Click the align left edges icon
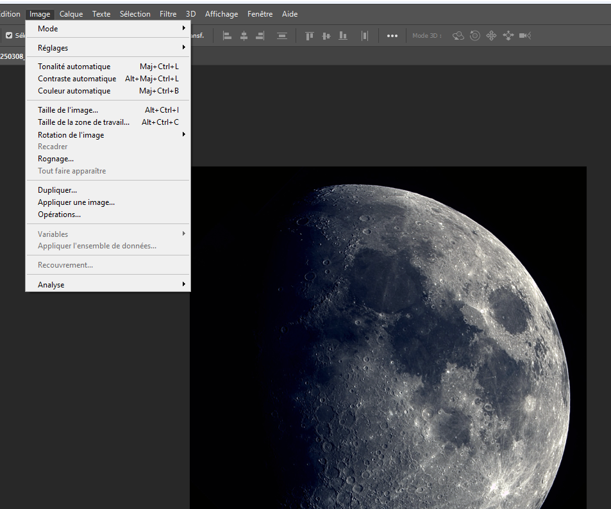The width and height of the screenshot is (611, 509). [x=227, y=36]
